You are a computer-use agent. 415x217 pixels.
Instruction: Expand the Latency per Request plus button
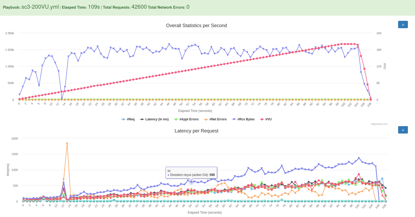click(403, 130)
